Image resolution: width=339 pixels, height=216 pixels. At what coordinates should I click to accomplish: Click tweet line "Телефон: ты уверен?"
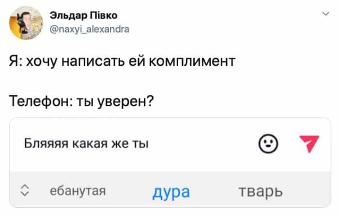click(x=81, y=101)
